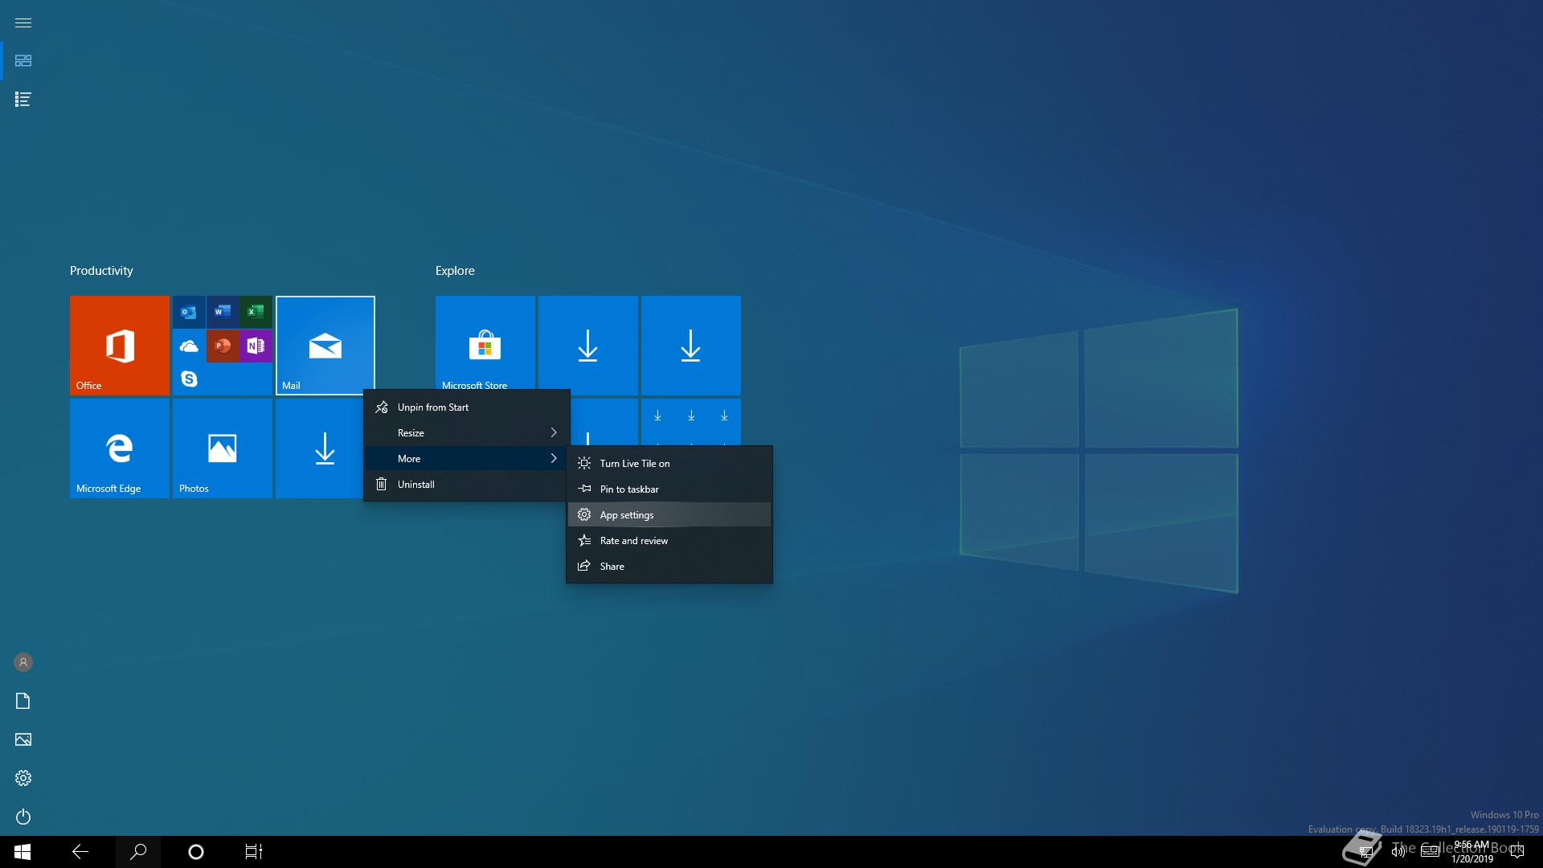Open Settings gear in Start sidebar
The height and width of the screenshot is (868, 1543).
pyautogui.click(x=23, y=778)
